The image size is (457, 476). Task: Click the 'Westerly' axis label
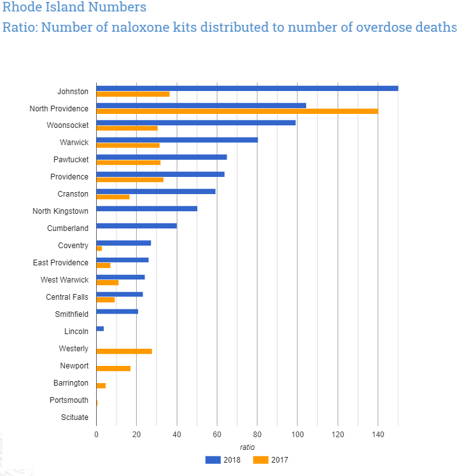tap(73, 349)
